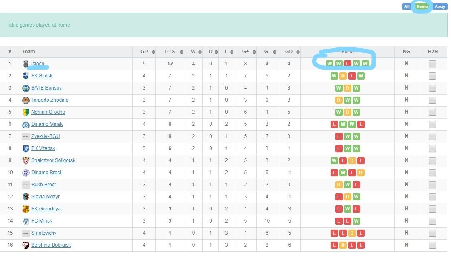This screenshot has width=451, height=265.
Task: Click the FK Gorodeya team crest
Action: click(26, 209)
